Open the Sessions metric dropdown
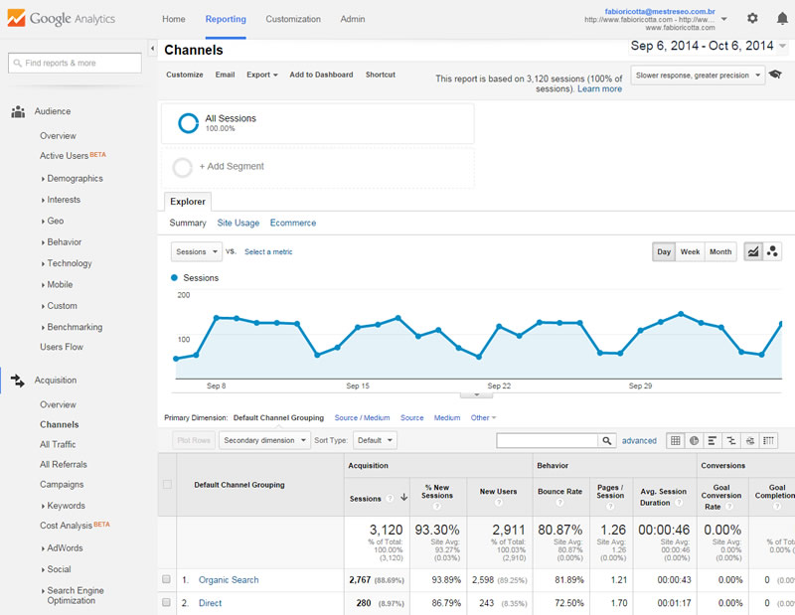The height and width of the screenshot is (615, 795). [x=196, y=252]
